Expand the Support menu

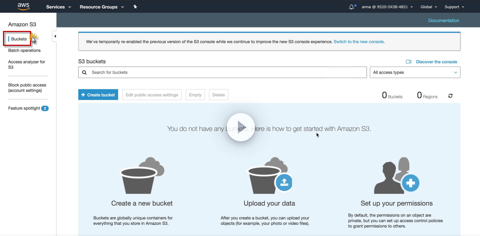pos(454,7)
